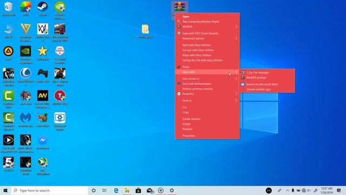The width and height of the screenshot is (346, 195).
Task: Expand the Give access to submenu
Action: point(207,79)
